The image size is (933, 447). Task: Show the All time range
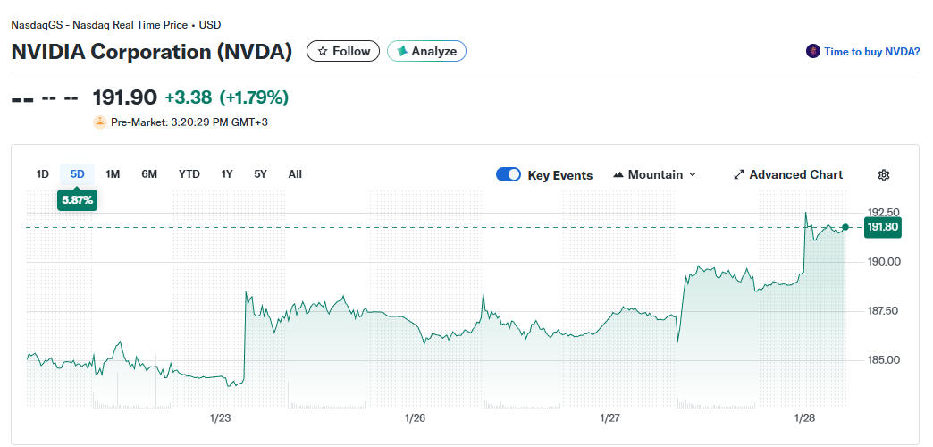(295, 174)
